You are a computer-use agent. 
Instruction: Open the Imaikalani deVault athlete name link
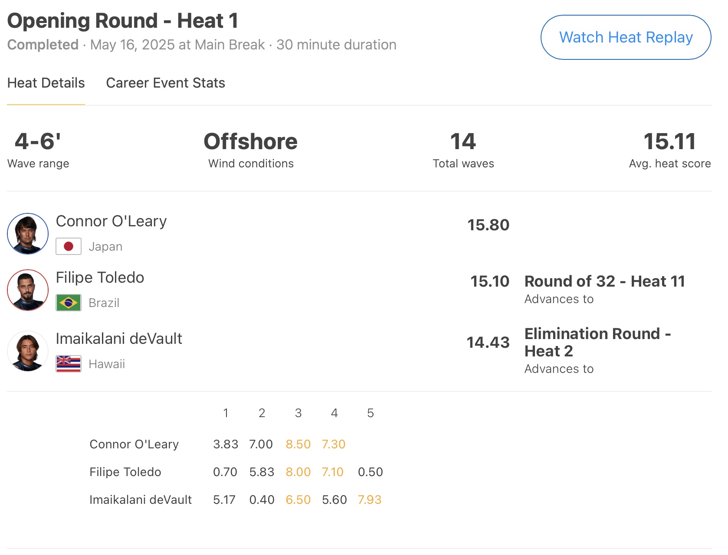point(119,339)
